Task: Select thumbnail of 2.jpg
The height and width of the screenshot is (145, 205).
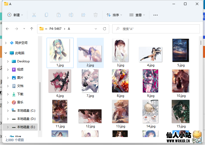Action: [x=90, y=54]
